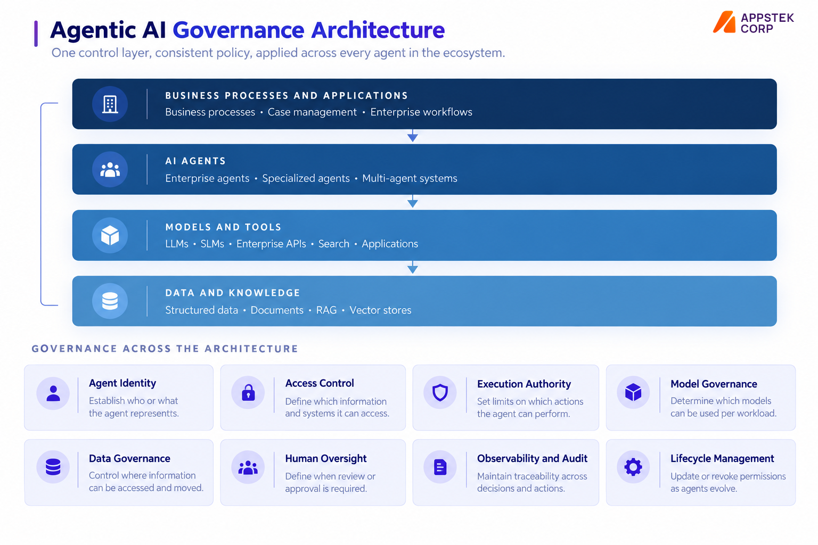Click the 'Multi-agent systems' item
This screenshot has height=545, width=818.
pyautogui.click(x=410, y=178)
